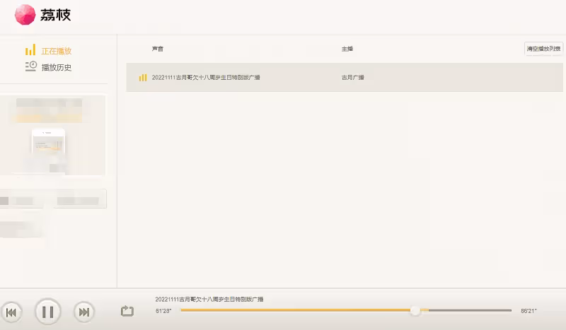
Task: Click the progress slider handle
Action: (x=415, y=310)
